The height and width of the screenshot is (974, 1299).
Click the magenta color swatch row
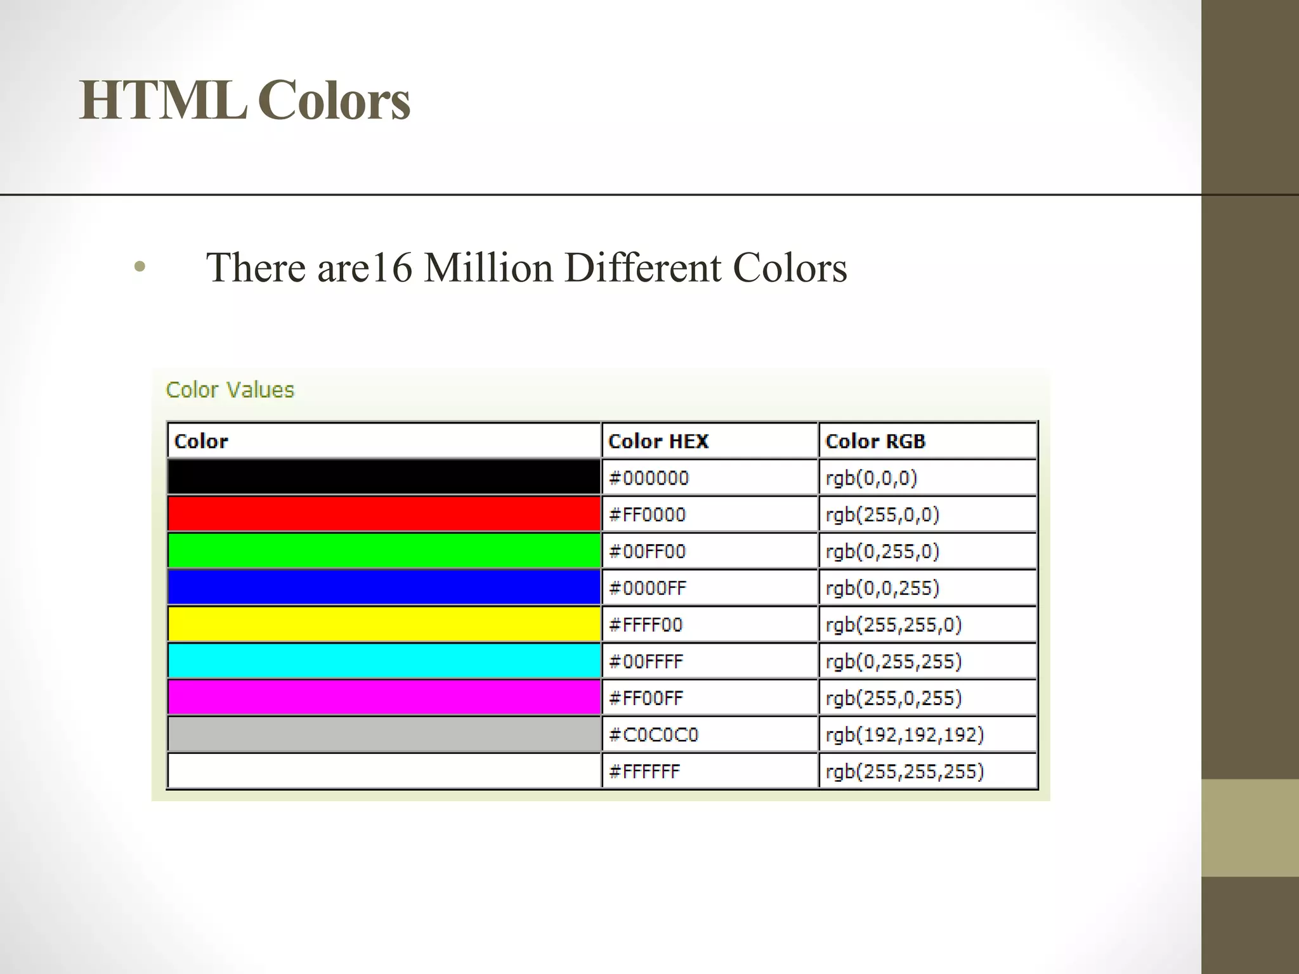point(384,698)
